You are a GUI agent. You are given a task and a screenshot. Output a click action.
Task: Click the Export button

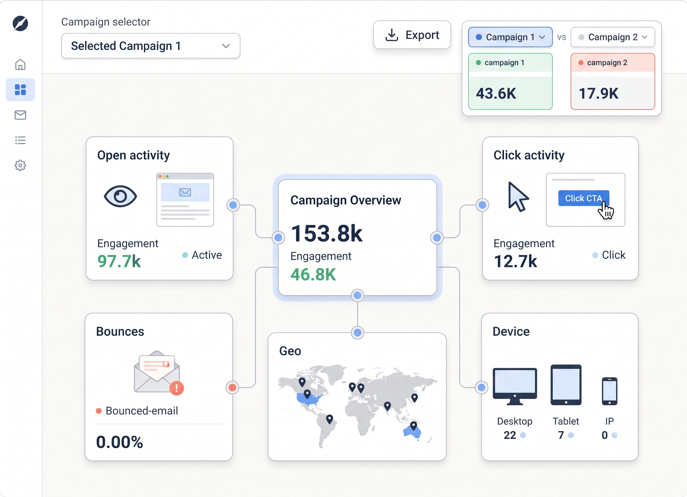(412, 35)
